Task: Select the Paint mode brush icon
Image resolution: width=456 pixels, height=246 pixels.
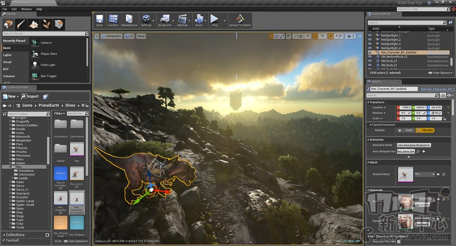Action: click(x=21, y=24)
